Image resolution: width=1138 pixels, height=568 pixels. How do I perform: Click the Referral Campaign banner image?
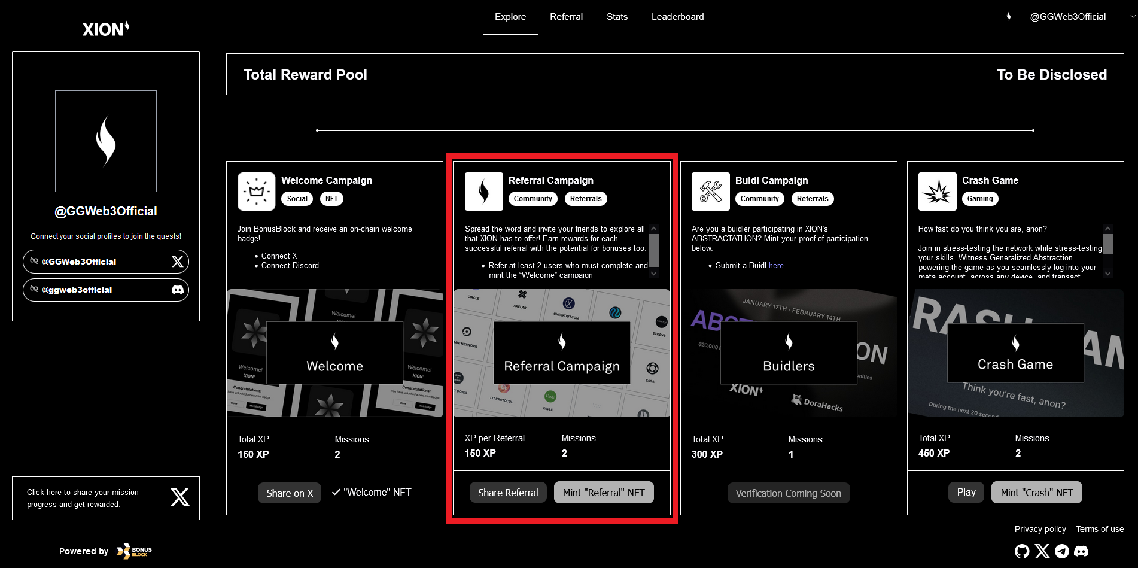pyautogui.click(x=561, y=353)
